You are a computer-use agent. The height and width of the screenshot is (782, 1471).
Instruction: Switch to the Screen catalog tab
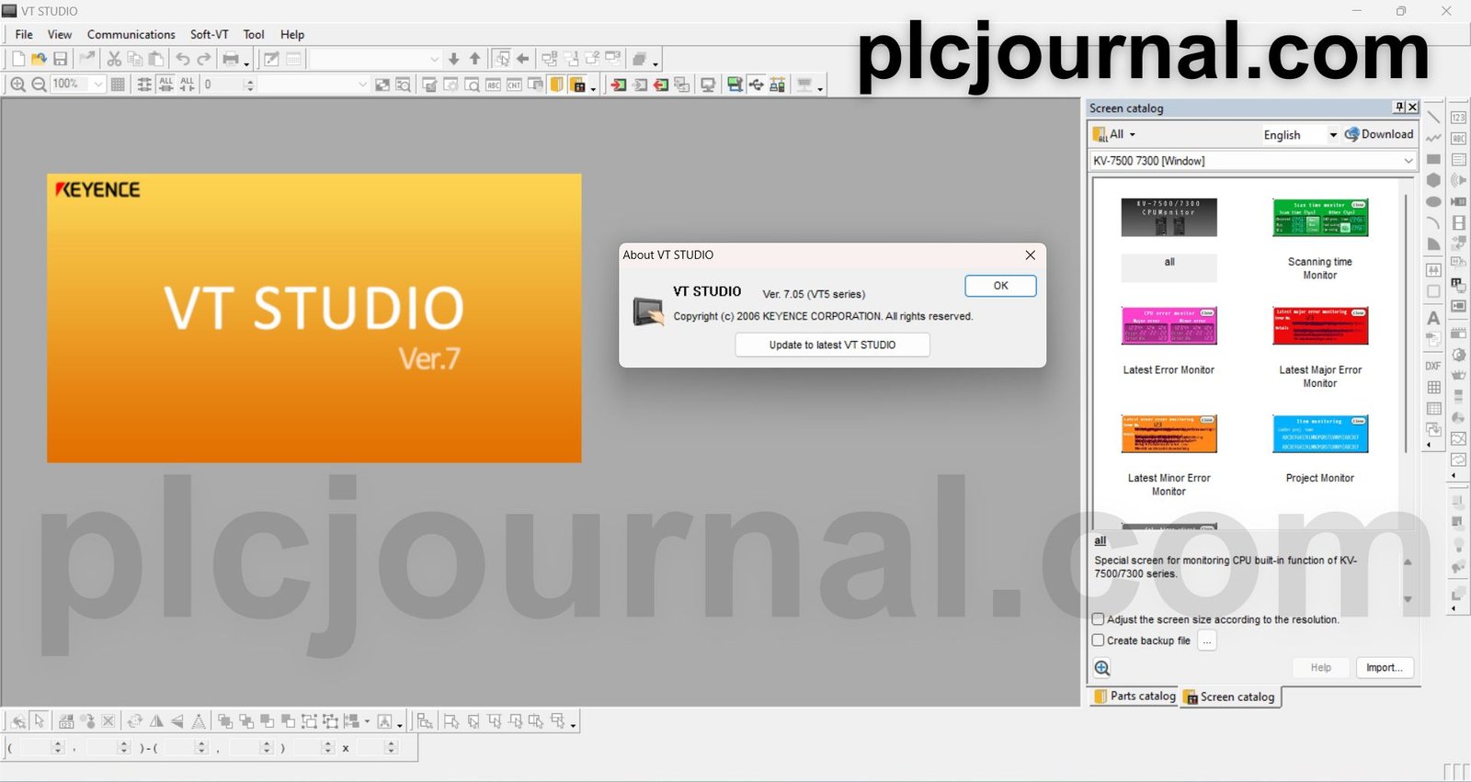[x=1229, y=697]
